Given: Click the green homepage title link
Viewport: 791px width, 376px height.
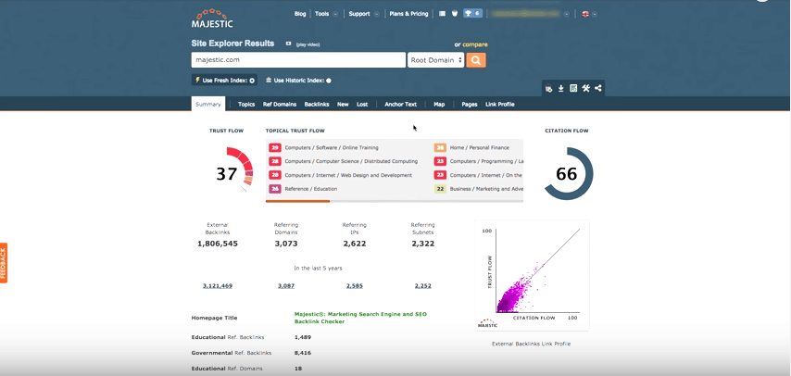Looking at the screenshot, I should coord(360,318).
